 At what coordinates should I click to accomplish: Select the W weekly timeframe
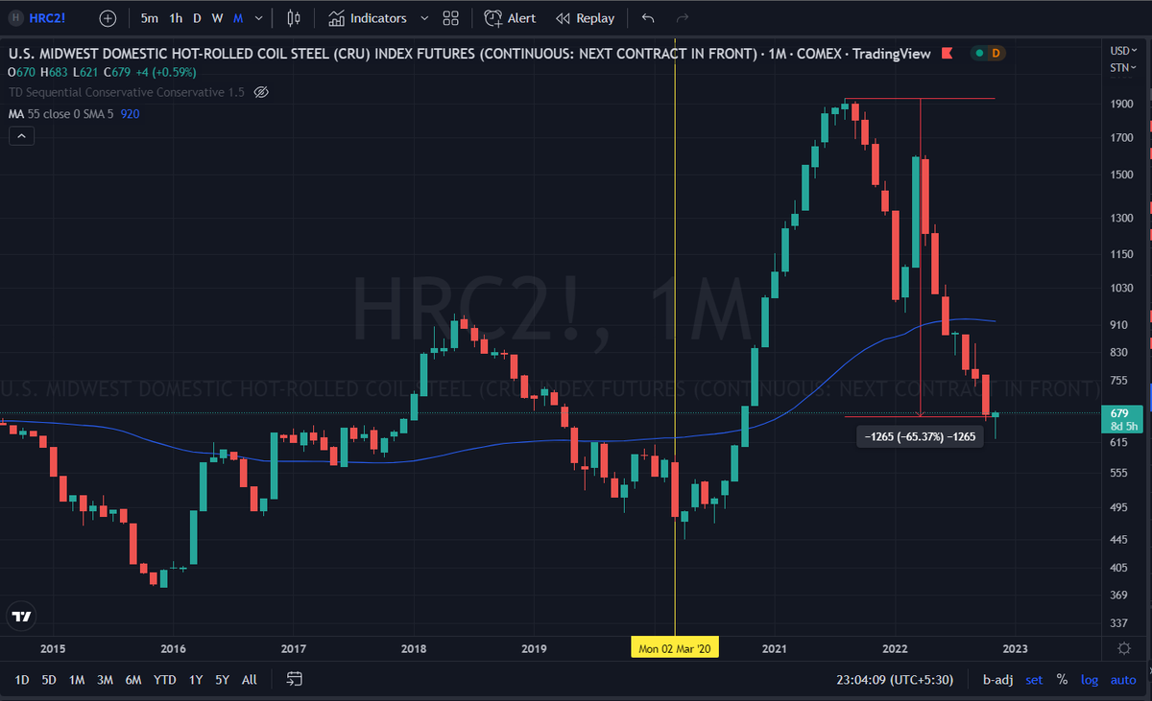pyautogui.click(x=218, y=18)
